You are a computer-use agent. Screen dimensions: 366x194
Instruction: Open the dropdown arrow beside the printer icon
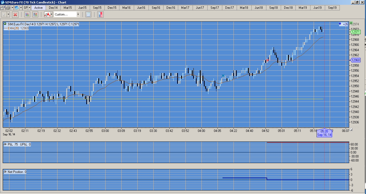coord(12,7)
